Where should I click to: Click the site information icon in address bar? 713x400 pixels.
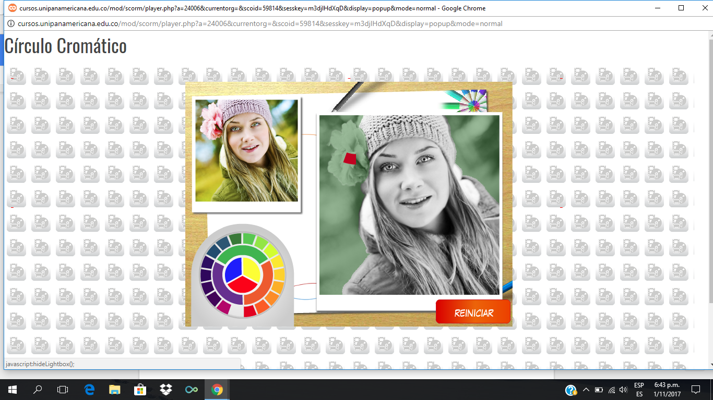pos(10,23)
